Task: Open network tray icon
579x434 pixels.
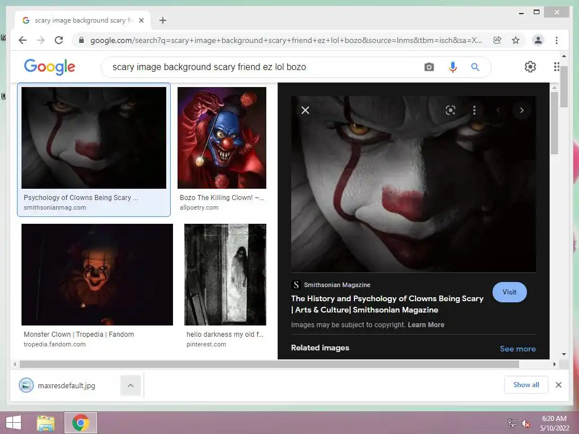Action: click(512, 423)
